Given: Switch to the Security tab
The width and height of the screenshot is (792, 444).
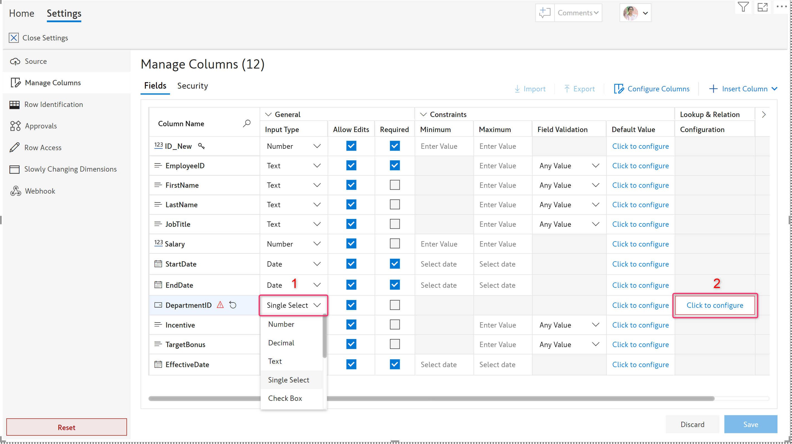Looking at the screenshot, I should 192,86.
